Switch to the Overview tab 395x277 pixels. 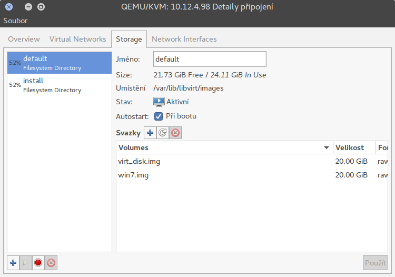pos(24,39)
